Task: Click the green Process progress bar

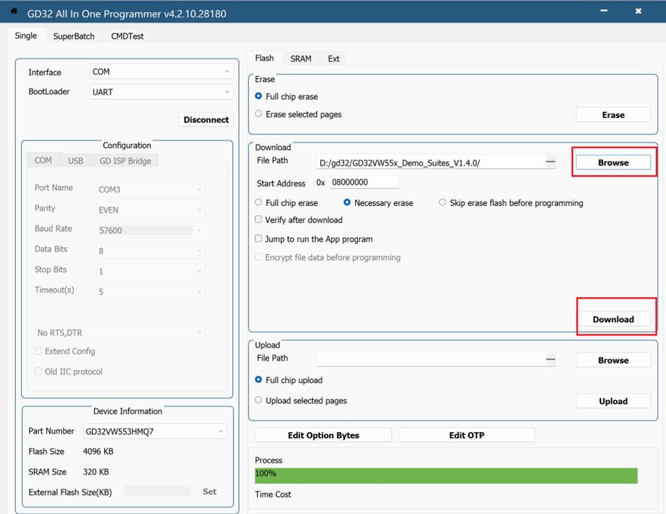Action: (445, 475)
